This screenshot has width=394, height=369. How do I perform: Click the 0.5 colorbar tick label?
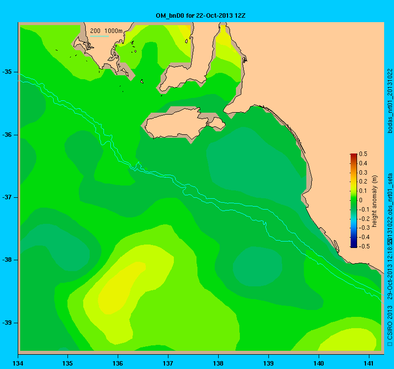[363, 154]
